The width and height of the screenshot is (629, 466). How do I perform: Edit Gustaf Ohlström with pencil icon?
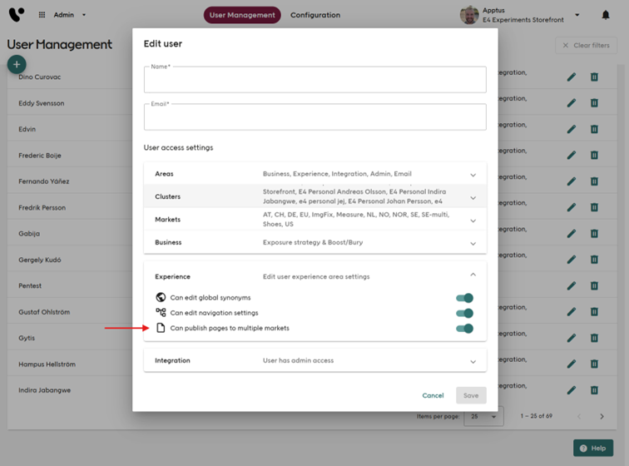pyautogui.click(x=572, y=311)
